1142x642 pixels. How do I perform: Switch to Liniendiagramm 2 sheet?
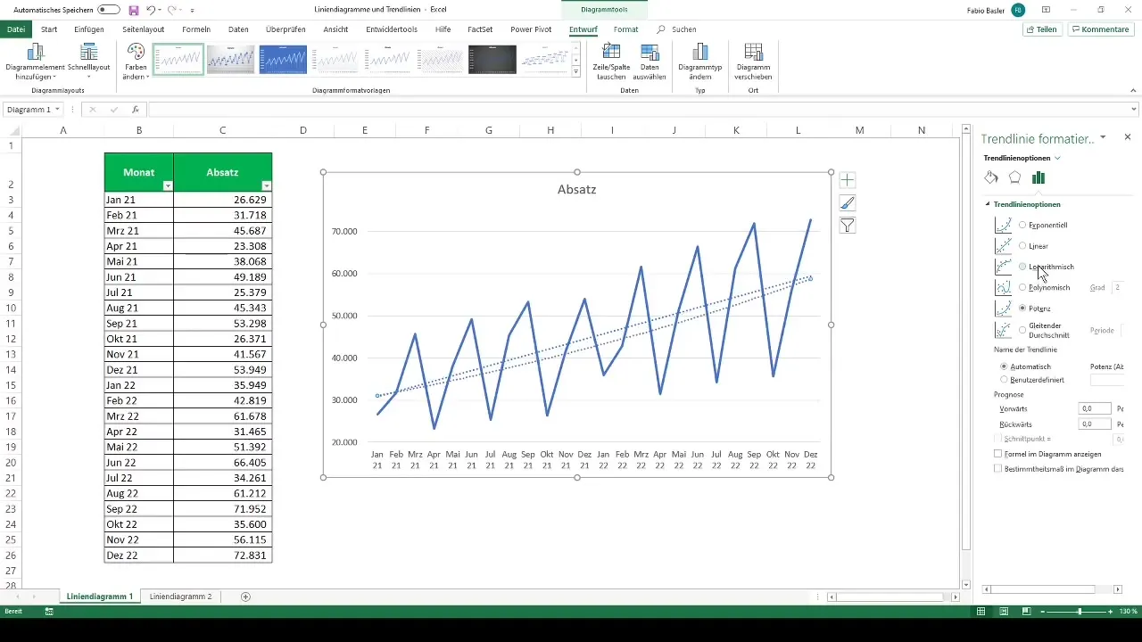pyautogui.click(x=181, y=596)
